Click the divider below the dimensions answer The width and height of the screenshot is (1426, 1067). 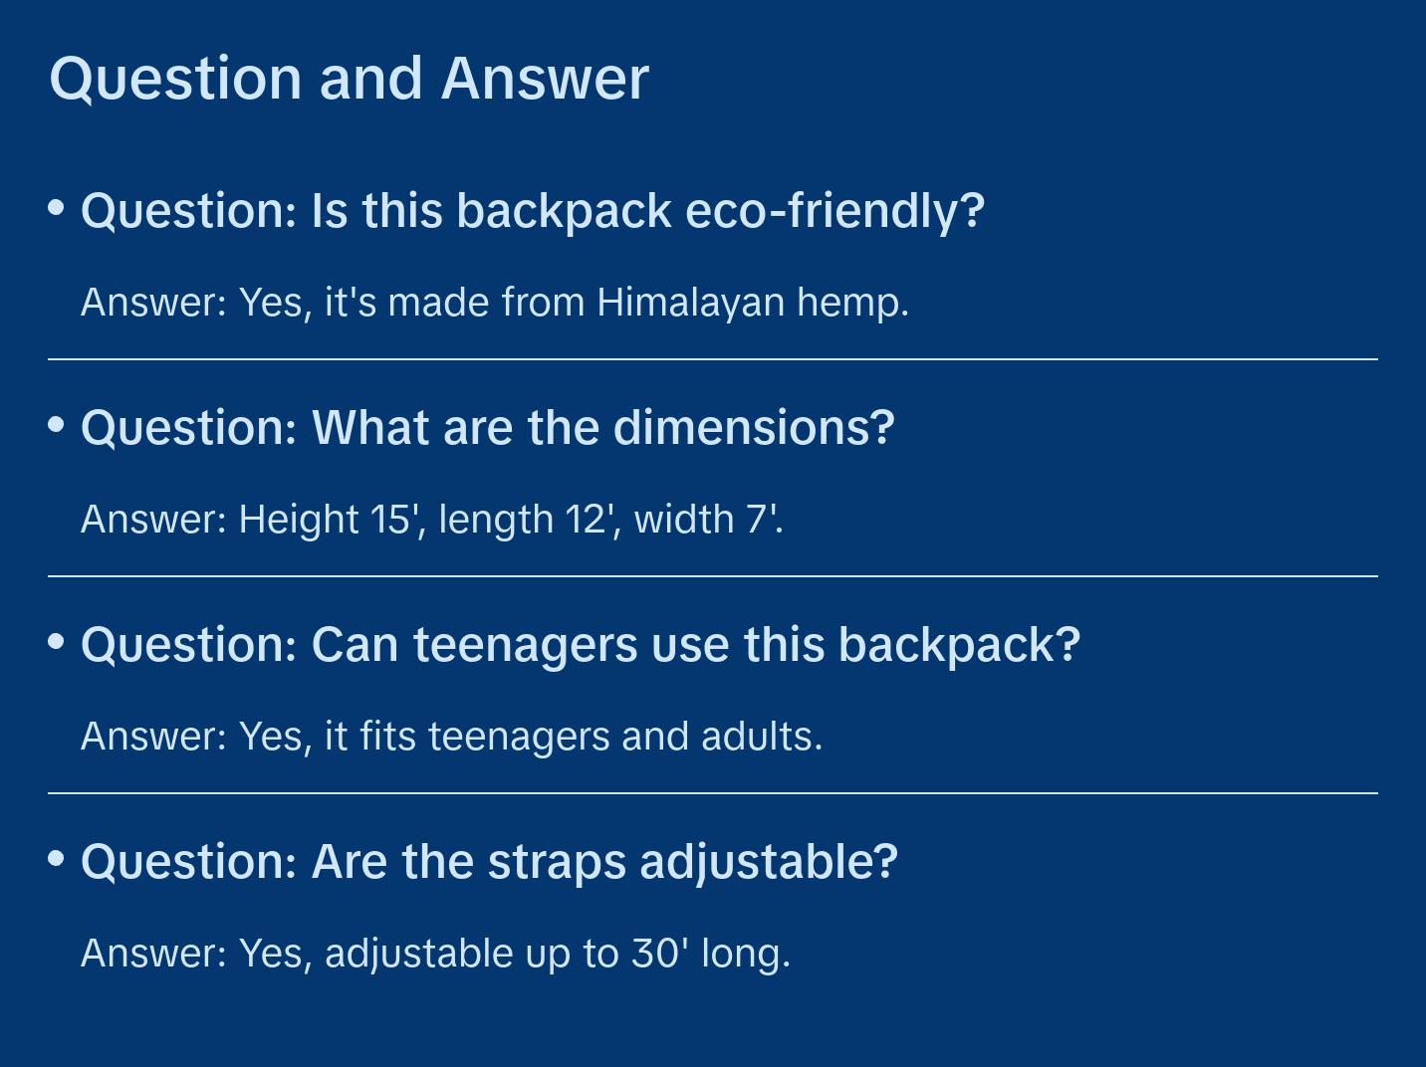(713, 576)
